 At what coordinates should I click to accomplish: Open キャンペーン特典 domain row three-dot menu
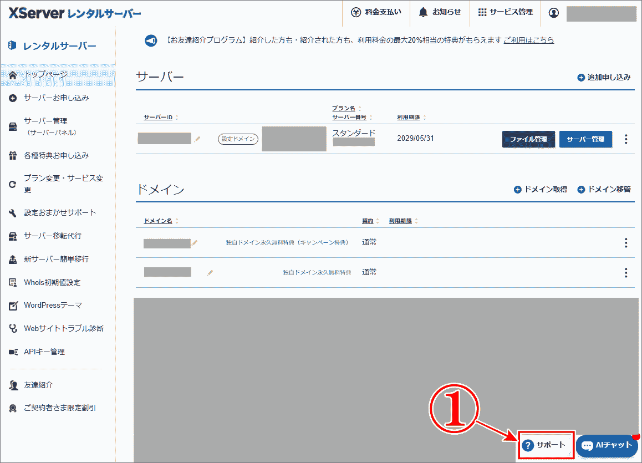tap(625, 243)
